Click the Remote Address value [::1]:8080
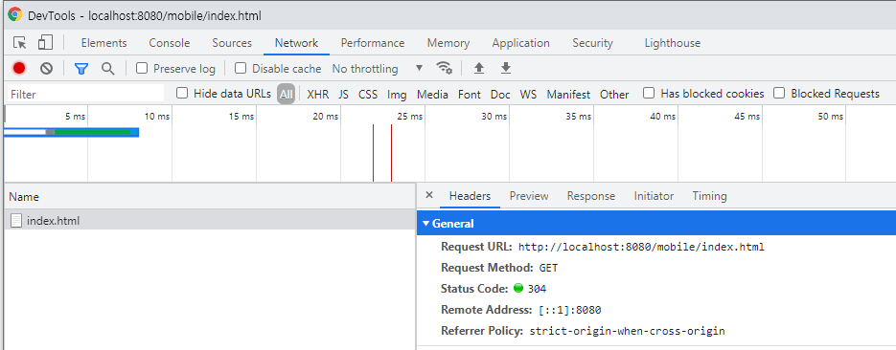The height and width of the screenshot is (350, 896). [x=570, y=310]
